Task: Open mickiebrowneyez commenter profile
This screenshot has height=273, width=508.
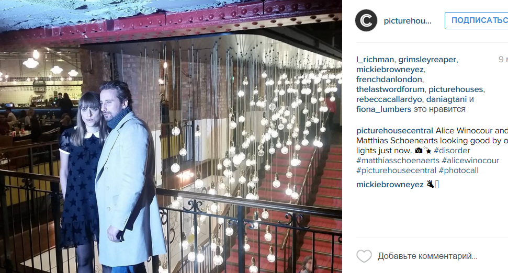Action: [x=390, y=185]
